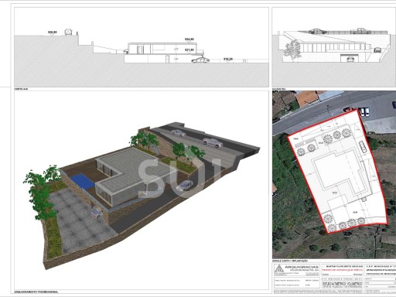Click the car outline in the site plan
The height and width of the screenshot is (297, 396).
pos(363,147)
